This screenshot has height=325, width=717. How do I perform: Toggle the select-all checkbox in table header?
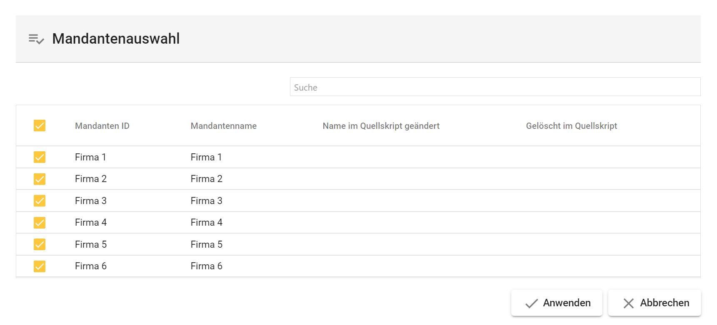coord(40,126)
